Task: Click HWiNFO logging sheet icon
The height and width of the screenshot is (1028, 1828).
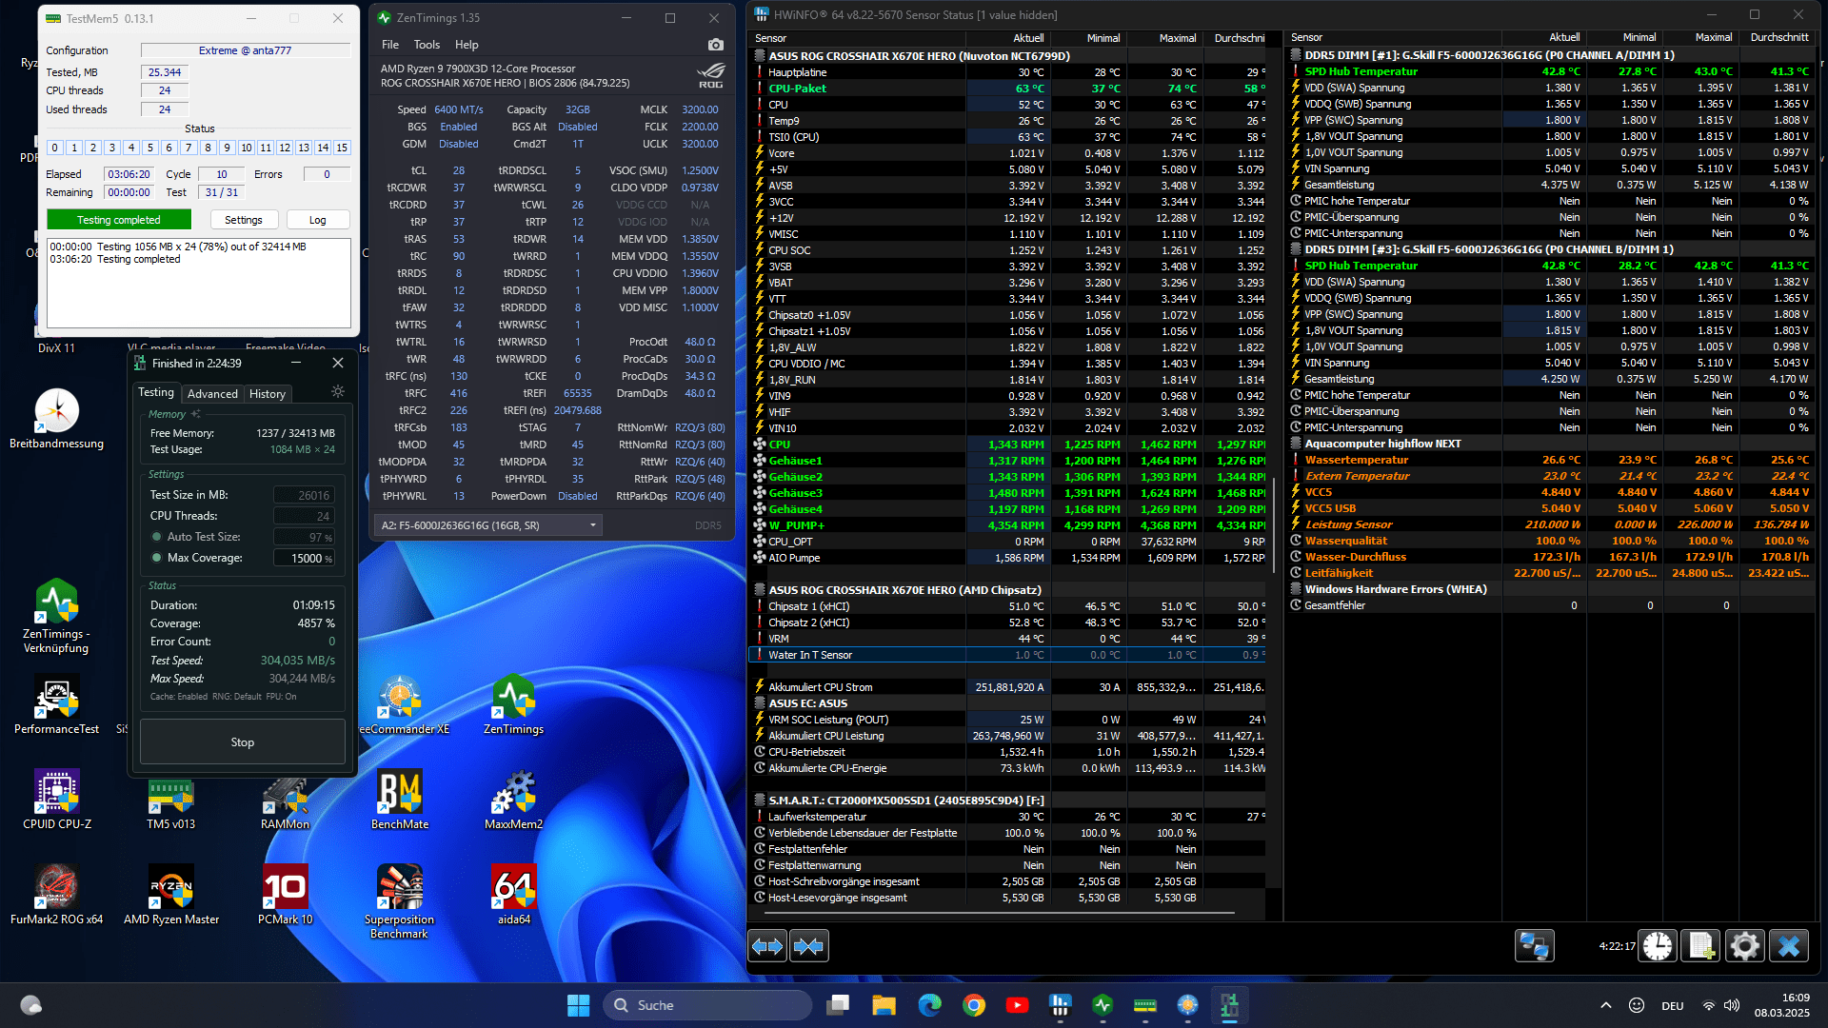Action: (1700, 946)
